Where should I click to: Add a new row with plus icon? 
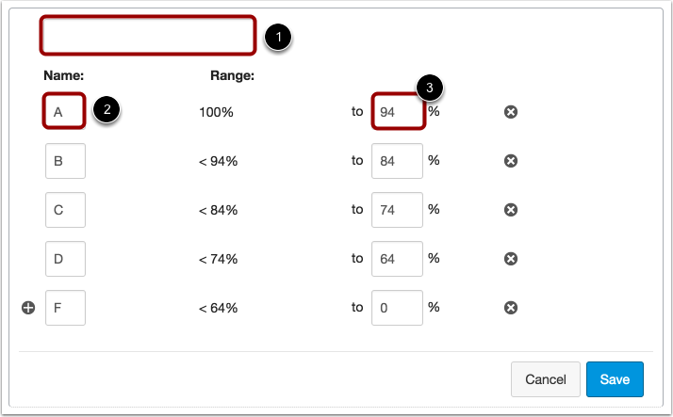point(28,308)
